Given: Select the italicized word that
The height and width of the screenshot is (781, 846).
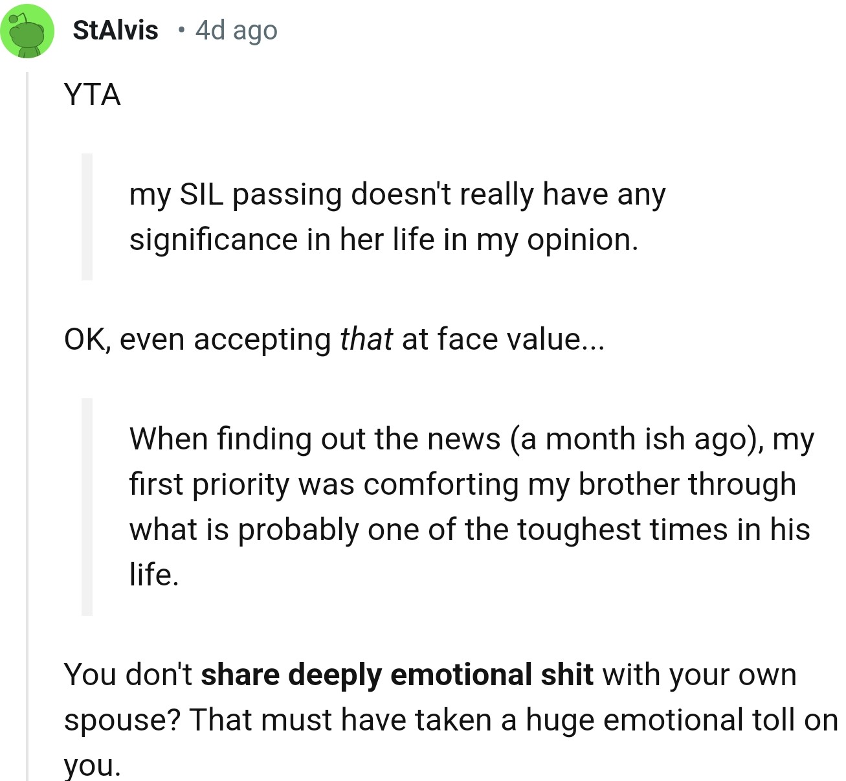Looking at the screenshot, I should (x=366, y=338).
